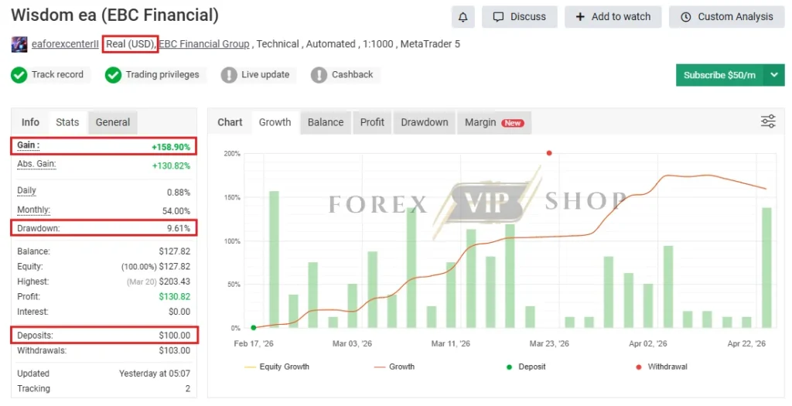The width and height of the screenshot is (792, 406).
Task: Switch to the Margin chart tab
Action: tap(494, 122)
